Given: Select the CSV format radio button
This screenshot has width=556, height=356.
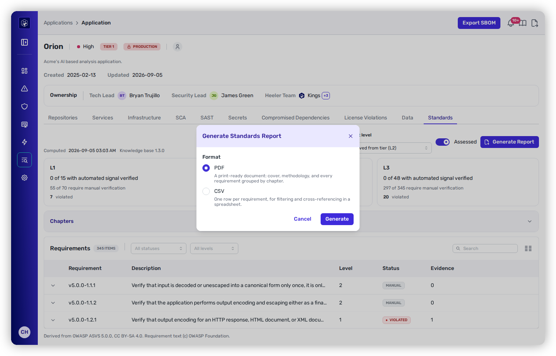Looking at the screenshot, I should point(206,191).
